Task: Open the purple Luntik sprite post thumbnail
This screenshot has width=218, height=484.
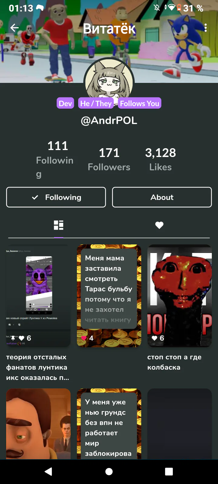Action: click(x=38, y=296)
